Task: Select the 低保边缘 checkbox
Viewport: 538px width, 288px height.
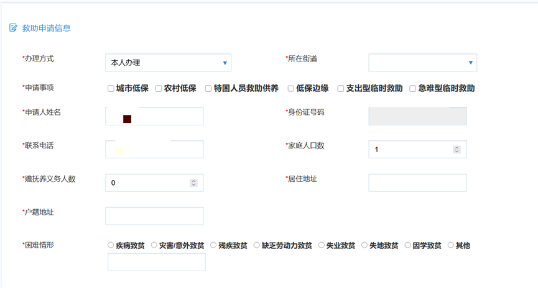Action: 290,89
